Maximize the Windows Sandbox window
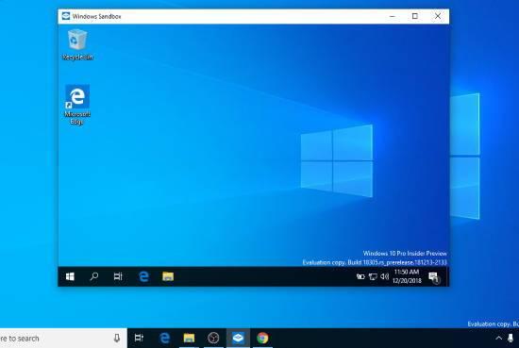Viewport: 519px width, 348px height. (x=415, y=16)
